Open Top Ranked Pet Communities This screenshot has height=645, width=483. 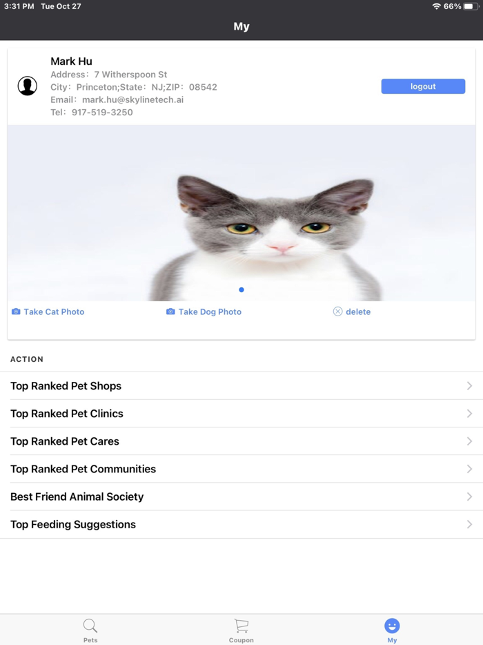241,469
